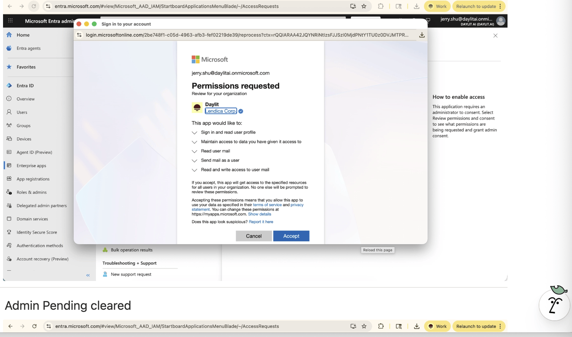
Task: Expand 'Read and write access to user mail'
Action: 195,170
